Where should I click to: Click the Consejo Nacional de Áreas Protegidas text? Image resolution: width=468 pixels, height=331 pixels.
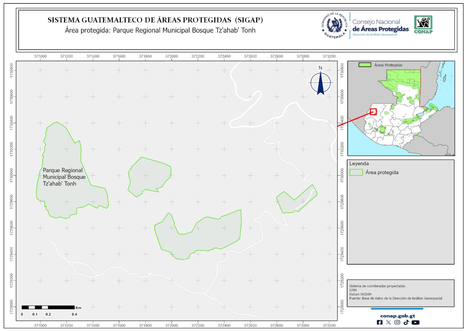[x=380, y=26]
